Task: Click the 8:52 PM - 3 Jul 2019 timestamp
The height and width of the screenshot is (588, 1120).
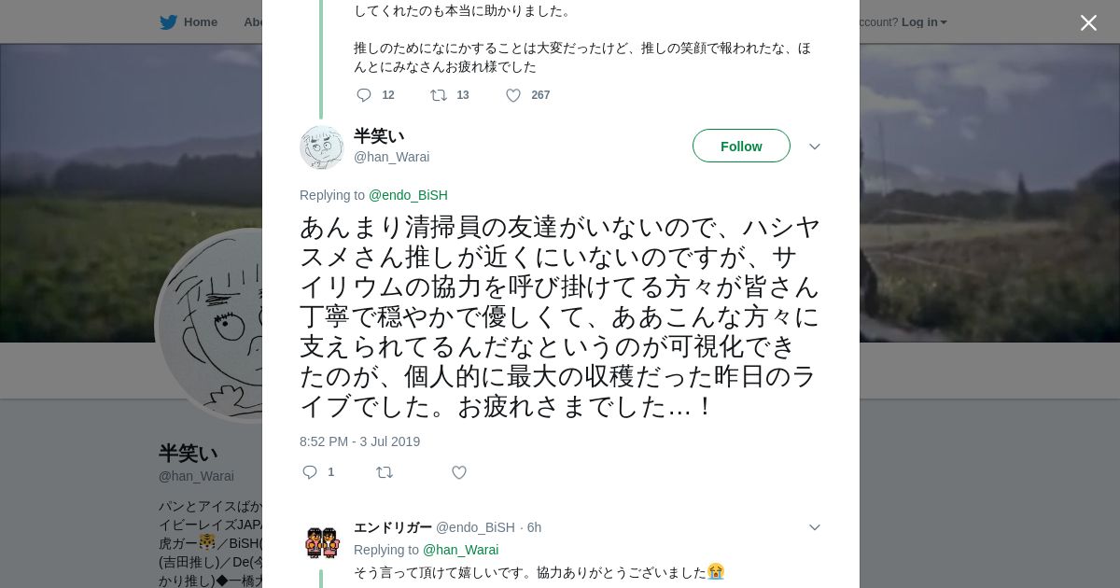Action: coord(359,441)
